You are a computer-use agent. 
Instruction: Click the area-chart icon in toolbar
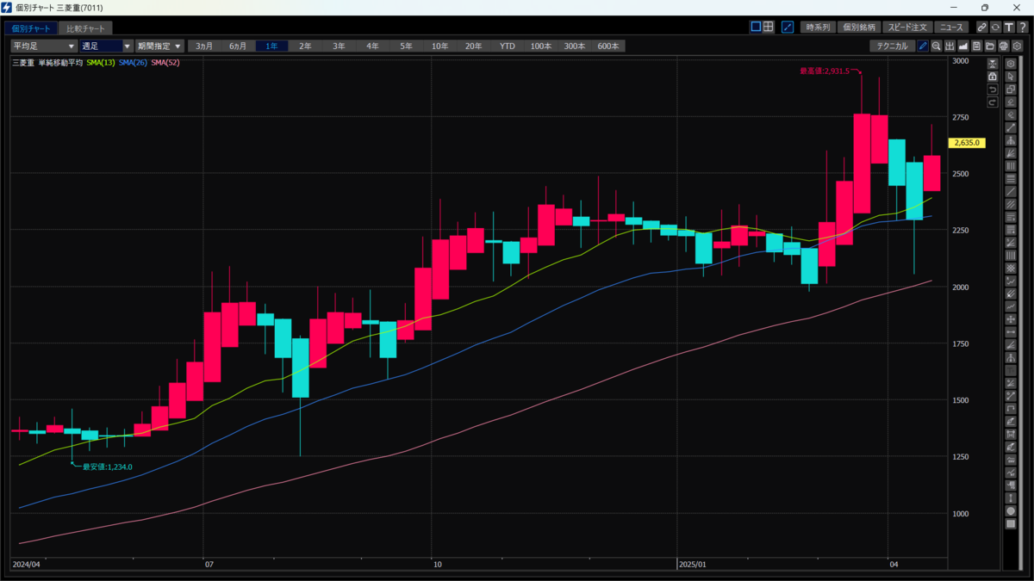point(963,46)
